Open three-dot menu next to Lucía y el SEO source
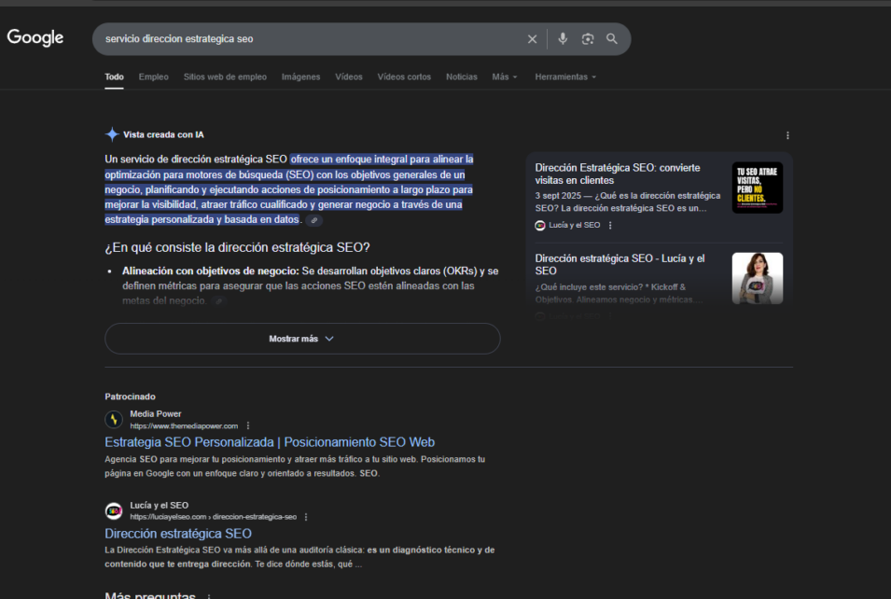This screenshot has width=891, height=599. click(610, 226)
